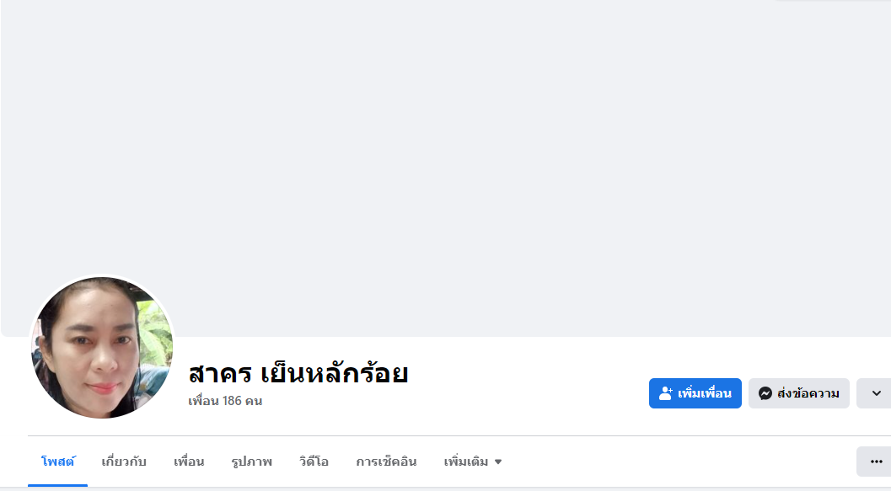Image resolution: width=891 pixels, height=491 pixels.
Task: Open the เพื่อน 186 คน link
Action: [x=225, y=401]
